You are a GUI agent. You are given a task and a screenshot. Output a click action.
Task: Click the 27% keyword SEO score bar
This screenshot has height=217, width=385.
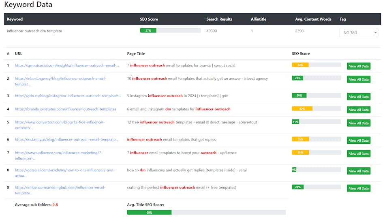(170, 31)
